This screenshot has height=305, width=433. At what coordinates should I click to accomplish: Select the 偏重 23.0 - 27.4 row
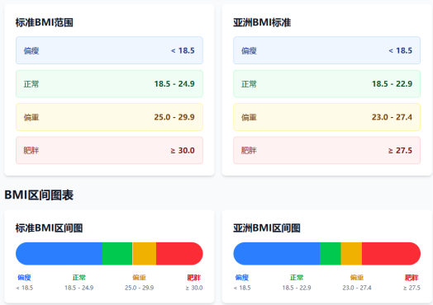click(327, 117)
